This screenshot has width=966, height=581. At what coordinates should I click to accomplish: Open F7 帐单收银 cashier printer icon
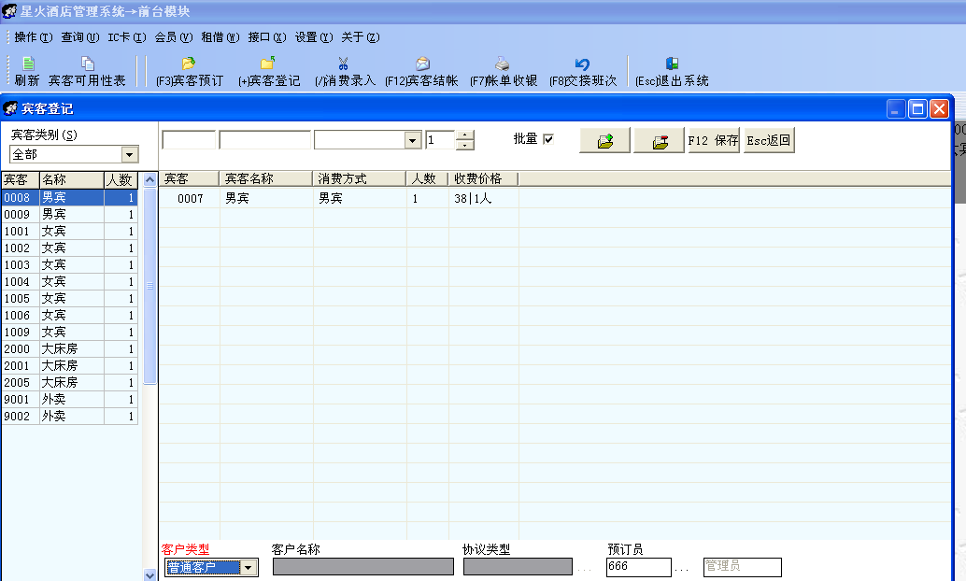pyautogui.click(x=503, y=72)
